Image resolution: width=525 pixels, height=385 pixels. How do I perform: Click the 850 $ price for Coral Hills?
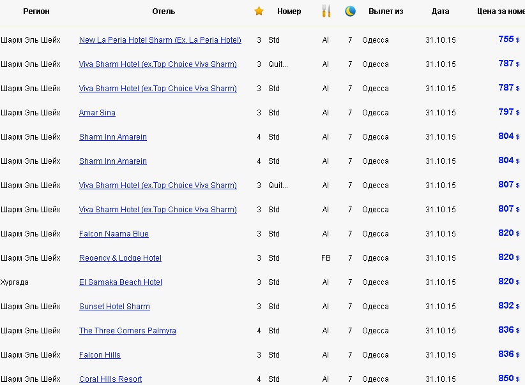pyautogui.click(x=509, y=378)
